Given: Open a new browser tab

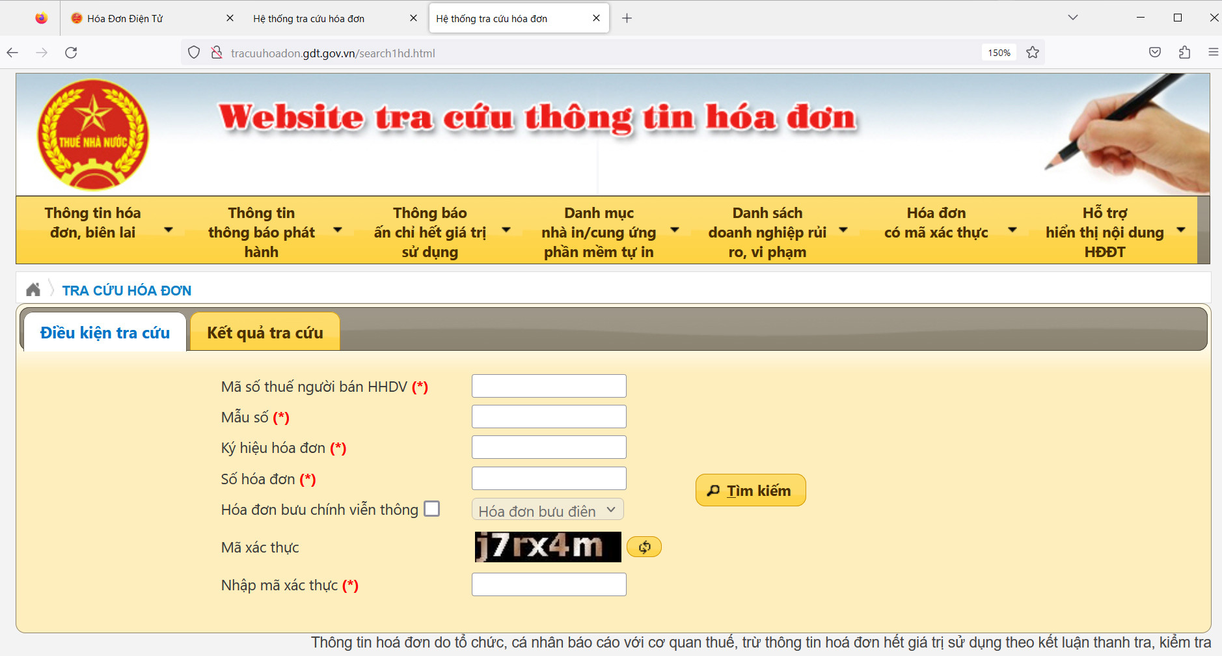Looking at the screenshot, I should pos(627,18).
